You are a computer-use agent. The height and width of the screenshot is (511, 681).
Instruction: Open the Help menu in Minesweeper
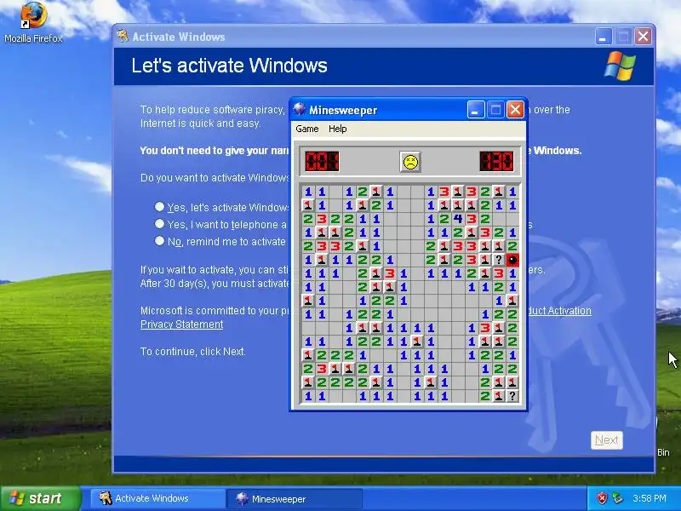pyautogui.click(x=337, y=129)
